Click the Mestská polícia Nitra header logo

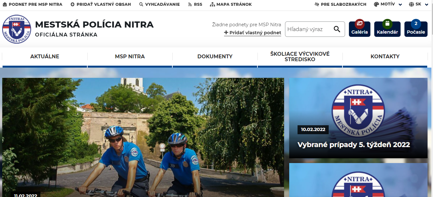pos(17,29)
